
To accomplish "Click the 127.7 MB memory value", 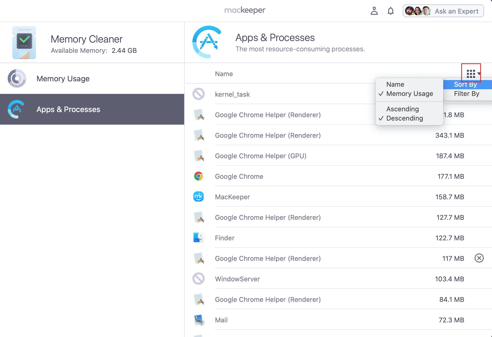I will coord(450,217).
